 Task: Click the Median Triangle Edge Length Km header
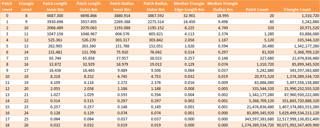pyautogui.click(x=190, y=6)
